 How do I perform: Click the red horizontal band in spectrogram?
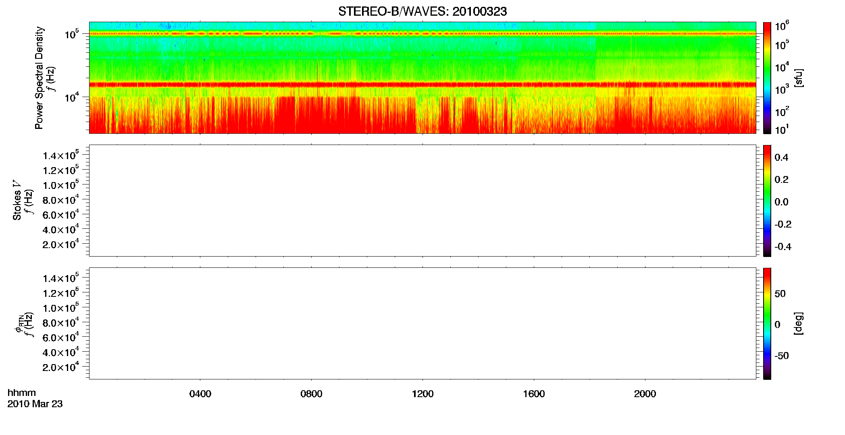422,85
